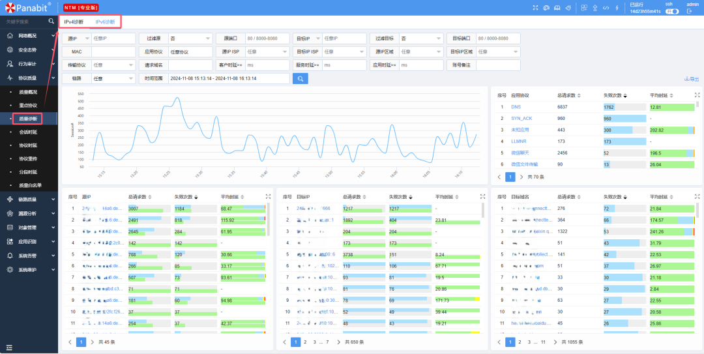Viewport: 704px width, 354px height.
Task: Click the 导出 export link
Action: tap(692, 79)
